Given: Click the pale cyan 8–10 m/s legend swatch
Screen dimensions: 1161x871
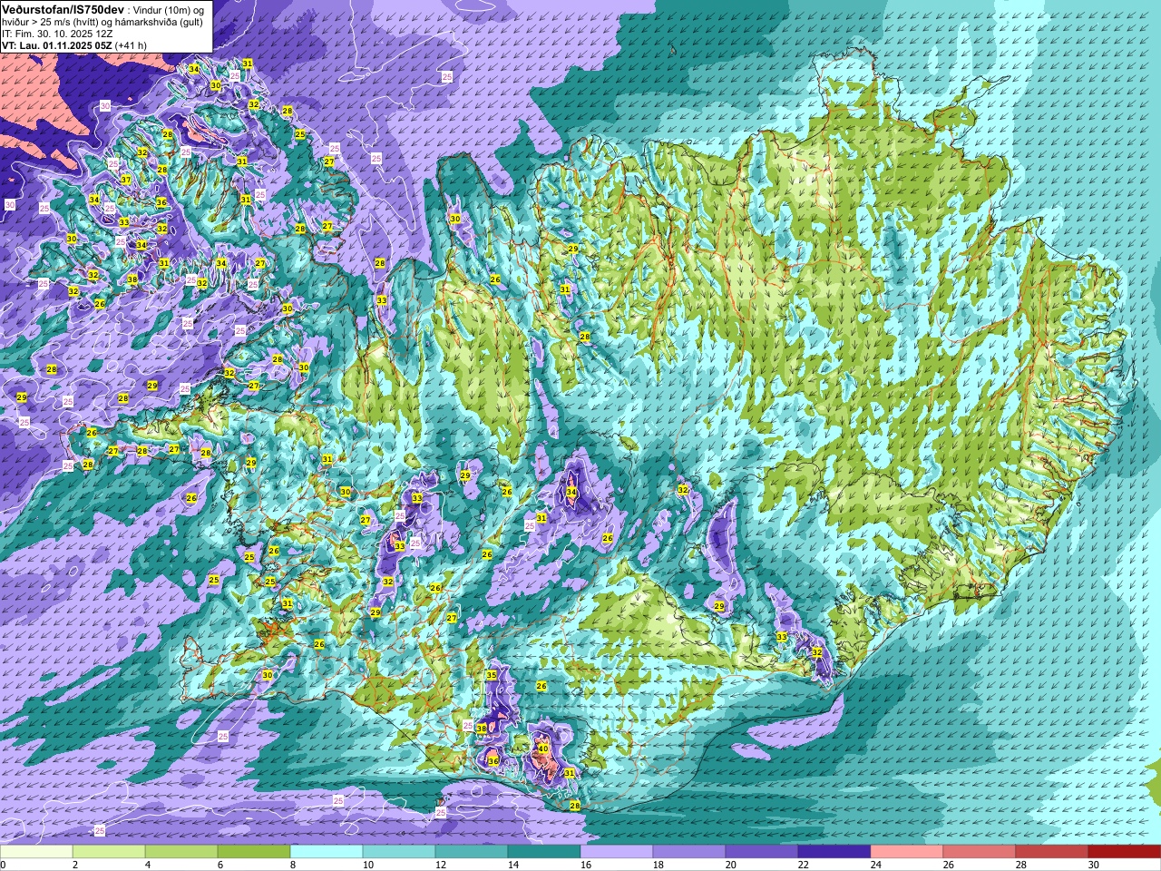Looking at the screenshot, I should [327, 852].
